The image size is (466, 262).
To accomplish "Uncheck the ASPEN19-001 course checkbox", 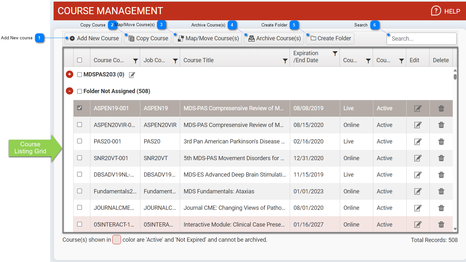I will (x=80, y=108).
